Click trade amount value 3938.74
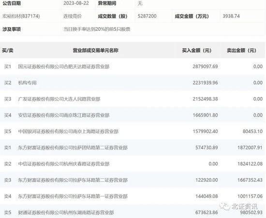The width and height of the screenshot is (266, 218). pyautogui.click(x=231, y=16)
